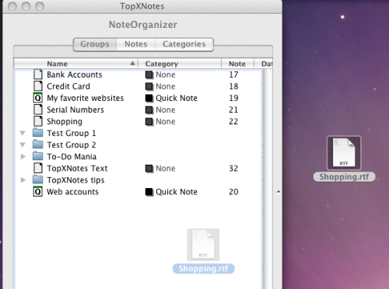Select the Shopping.rtf file icon on the desktop
The height and width of the screenshot is (289, 389).
tap(344, 153)
